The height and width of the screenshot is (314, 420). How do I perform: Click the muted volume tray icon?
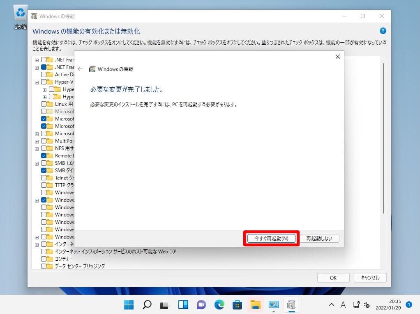pos(367,305)
